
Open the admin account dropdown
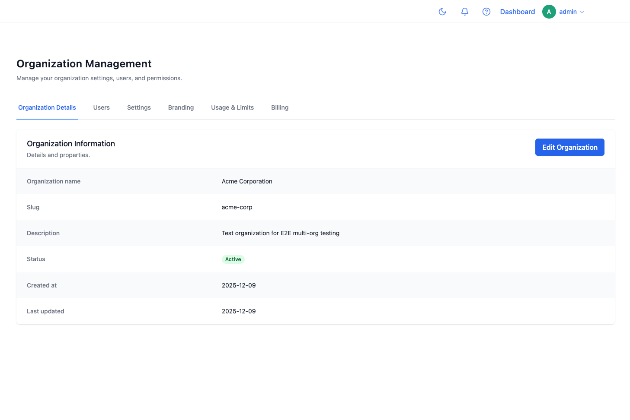click(x=567, y=12)
